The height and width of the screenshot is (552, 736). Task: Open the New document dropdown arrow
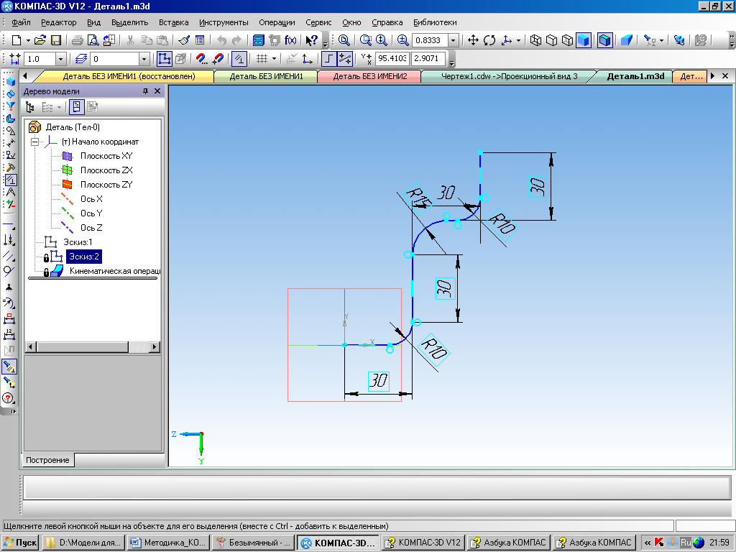pyautogui.click(x=28, y=40)
